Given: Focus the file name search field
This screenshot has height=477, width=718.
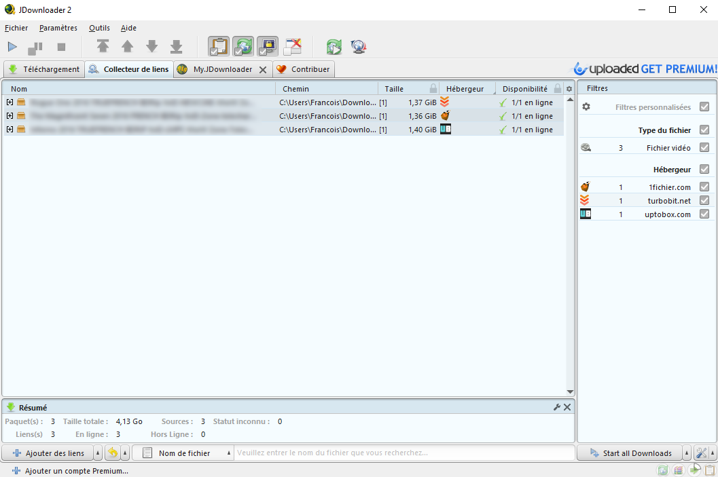Looking at the screenshot, I should click(405, 453).
